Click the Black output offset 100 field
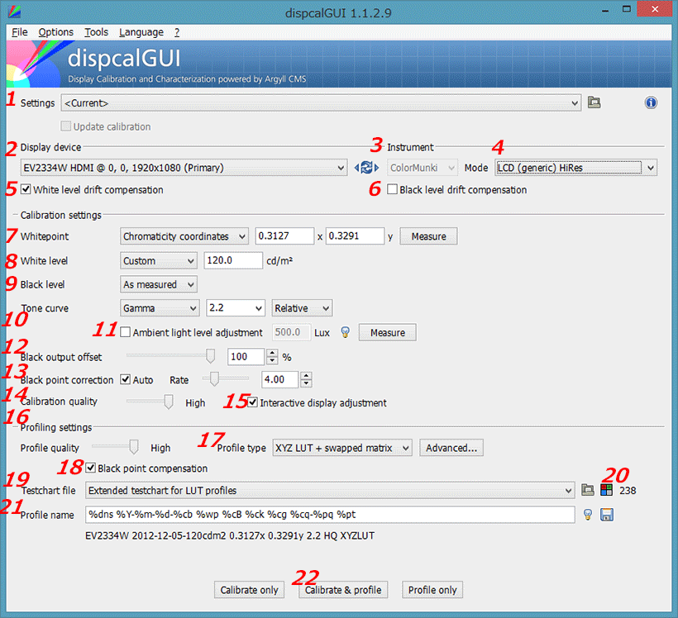Screen dimensions: 678x618 click(x=246, y=357)
